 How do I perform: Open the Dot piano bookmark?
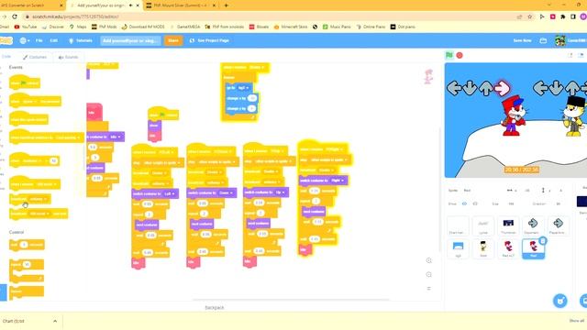coord(403,27)
